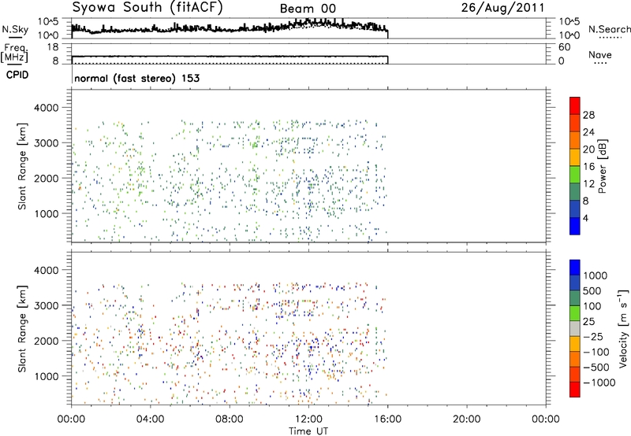Click the '18' tick on Freq axis
This screenshot has height=436, width=631.
[x=53, y=47]
